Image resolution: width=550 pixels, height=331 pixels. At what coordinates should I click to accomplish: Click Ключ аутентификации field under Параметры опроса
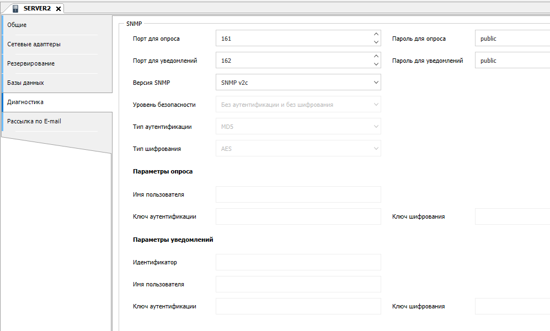click(x=298, y=216)
